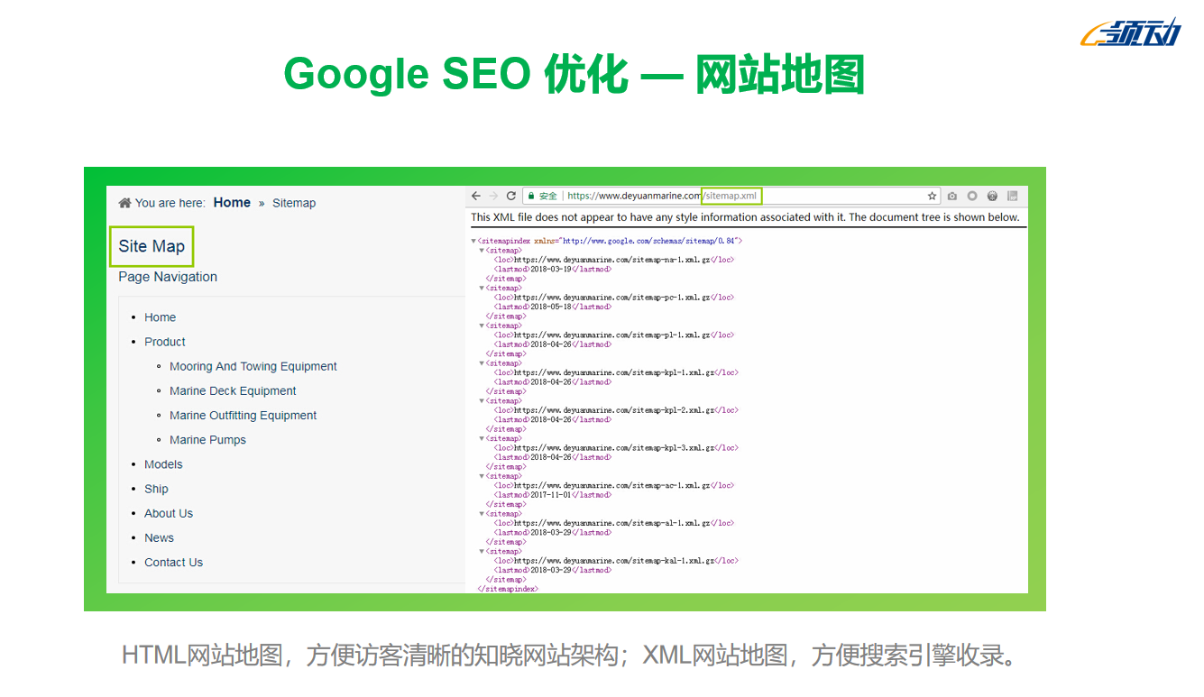Viewport: 1204px width, 697px height.
Task: Reload the sitemap.xml page
Action: [x=511, y=196]
